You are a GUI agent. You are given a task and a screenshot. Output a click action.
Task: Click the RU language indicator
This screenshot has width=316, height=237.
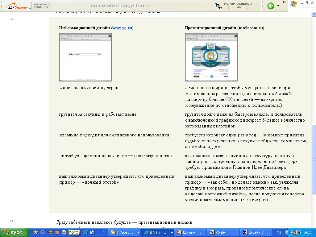pos(279,233)
